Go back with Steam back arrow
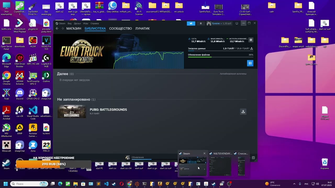 (x=57, y=28)
